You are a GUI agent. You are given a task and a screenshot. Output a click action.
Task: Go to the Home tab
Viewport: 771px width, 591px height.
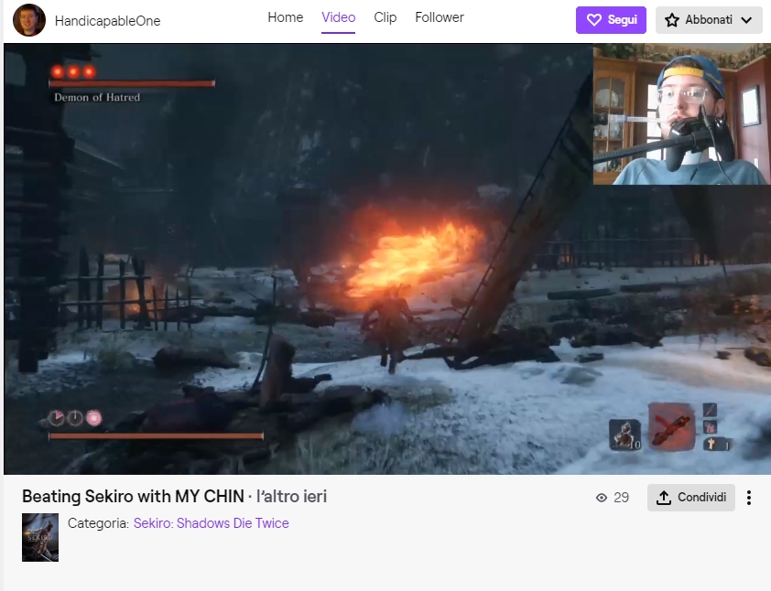285,17
